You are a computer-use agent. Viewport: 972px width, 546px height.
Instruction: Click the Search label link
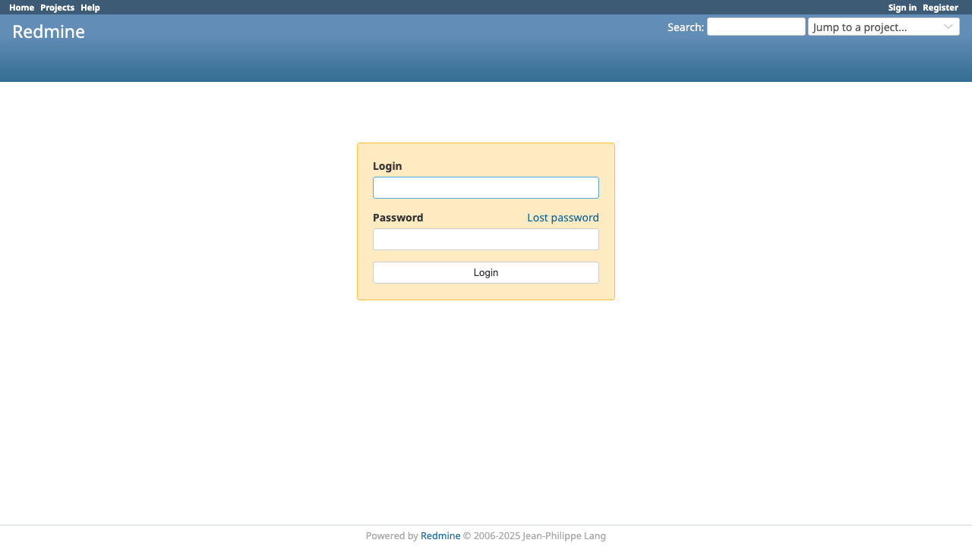tap(686, 27)
